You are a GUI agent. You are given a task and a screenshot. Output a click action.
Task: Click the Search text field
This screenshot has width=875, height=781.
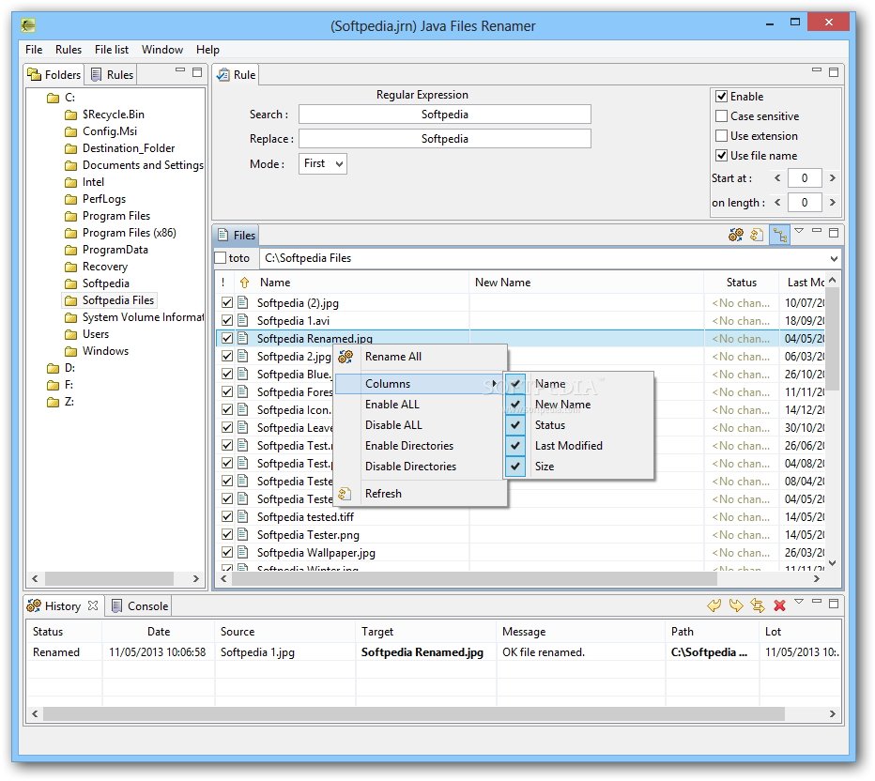tap(445, 115)
